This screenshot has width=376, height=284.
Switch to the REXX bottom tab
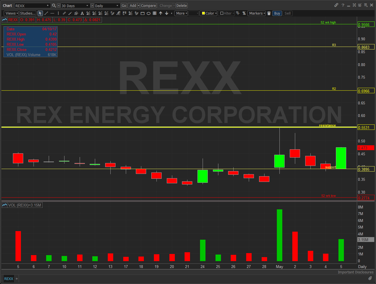[9, 279]
